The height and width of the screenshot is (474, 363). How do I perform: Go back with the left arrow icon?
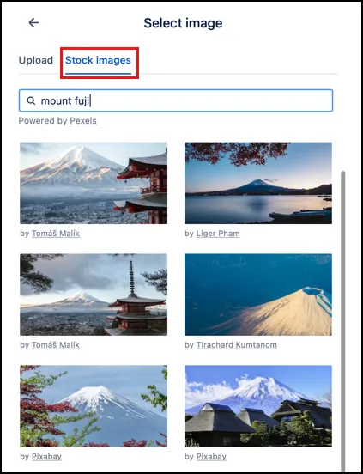[33, 22]
